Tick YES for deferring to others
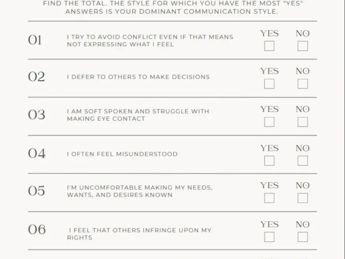The height and width of the screenshot is (259, 345). coord(269,84)
